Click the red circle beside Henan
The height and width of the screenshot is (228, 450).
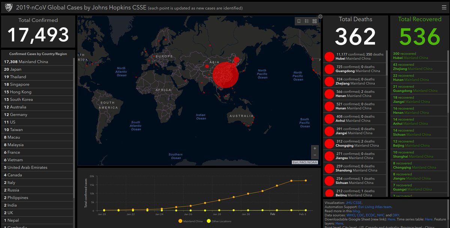click(x=329, y=94)
